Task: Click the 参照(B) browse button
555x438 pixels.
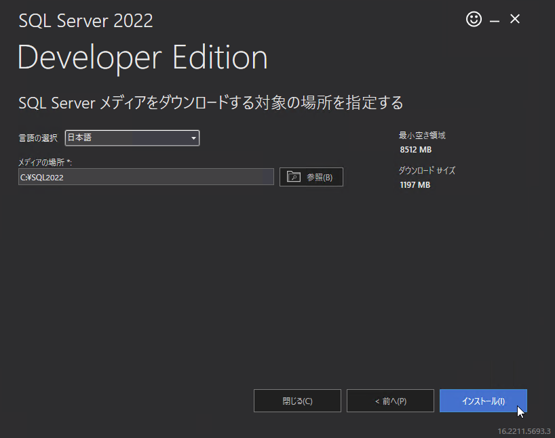Action: pyautogui.click(x=311, y=177)
